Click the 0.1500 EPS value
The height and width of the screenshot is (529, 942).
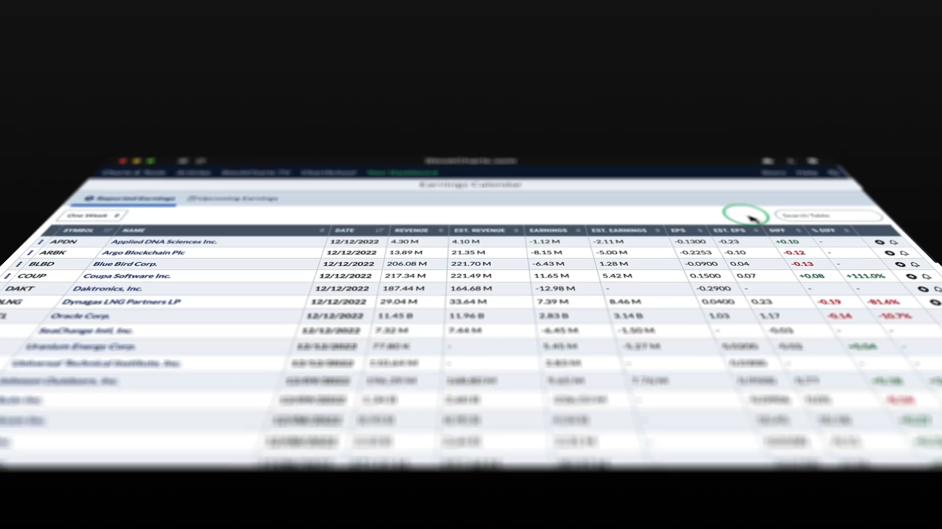click(x=706, y=276)
